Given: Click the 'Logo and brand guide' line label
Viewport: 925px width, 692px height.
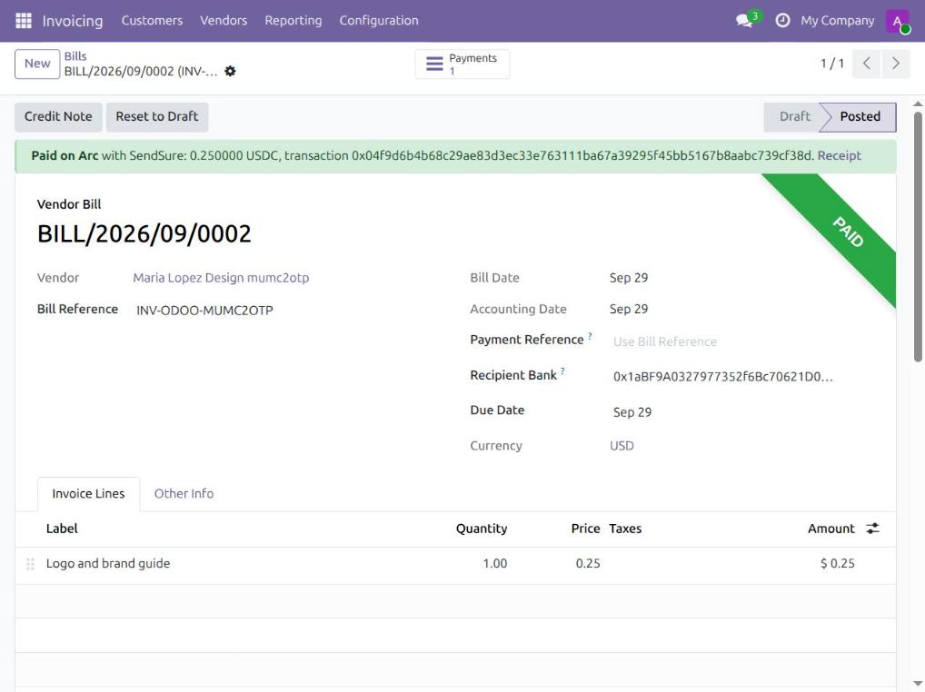Looking at the screenshot, I should [108, 564].
